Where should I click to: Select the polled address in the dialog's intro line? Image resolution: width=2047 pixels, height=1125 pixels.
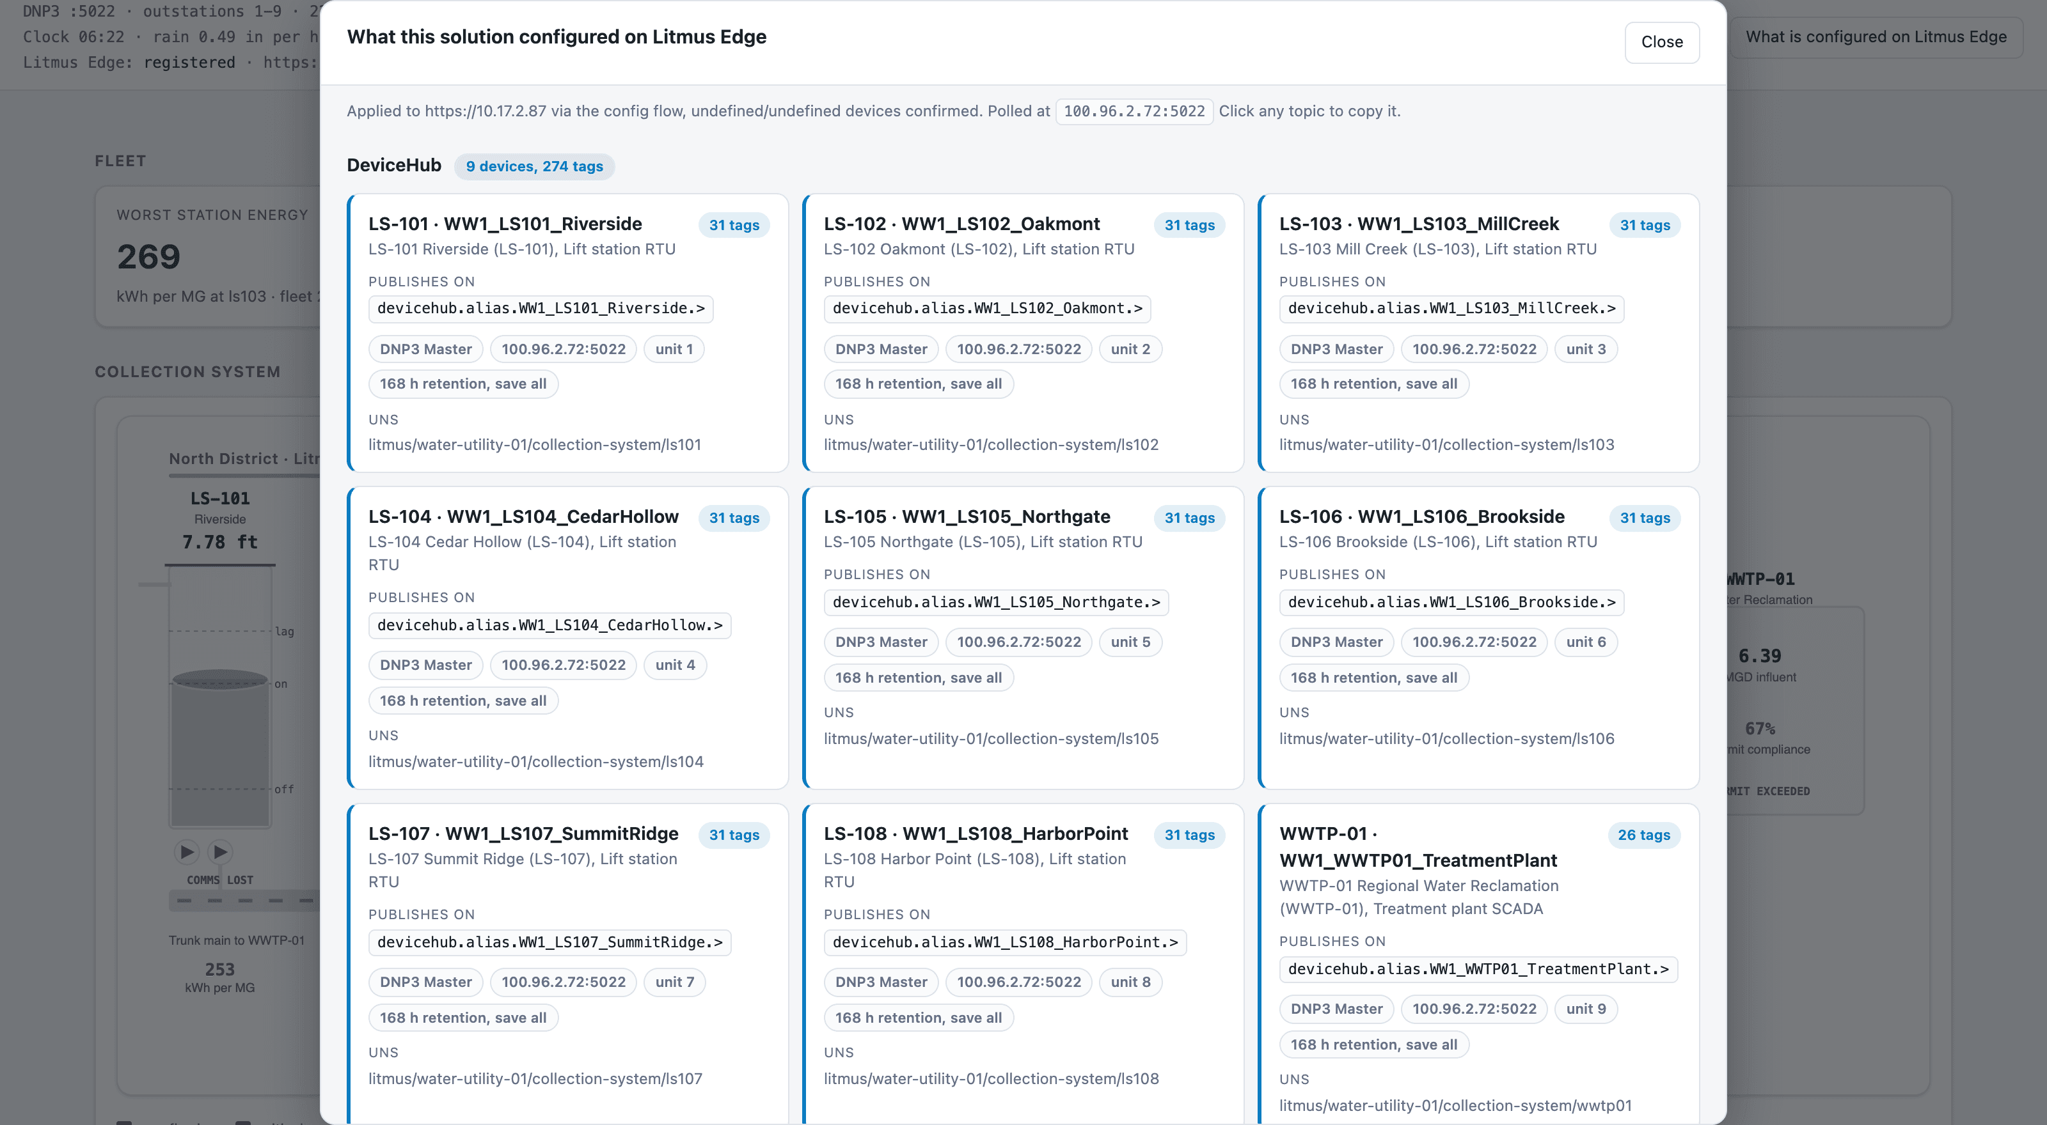pyautogui.click(x=1134, y=111)
